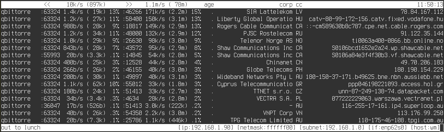The width and height of the screenshot is (444, 132).
Task: Click the 11:50:13 clock in the header
Action: point(431,5)
